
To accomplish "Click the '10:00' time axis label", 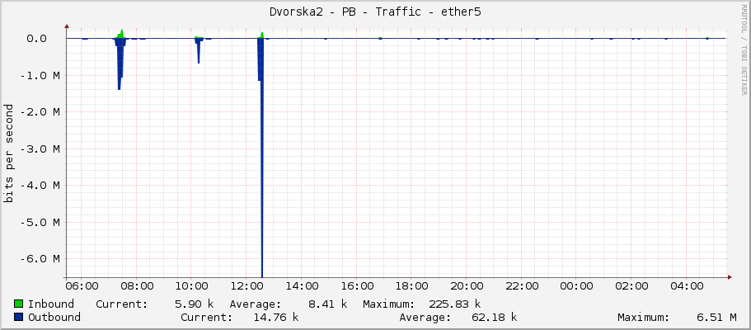I will tap(191, 286).
